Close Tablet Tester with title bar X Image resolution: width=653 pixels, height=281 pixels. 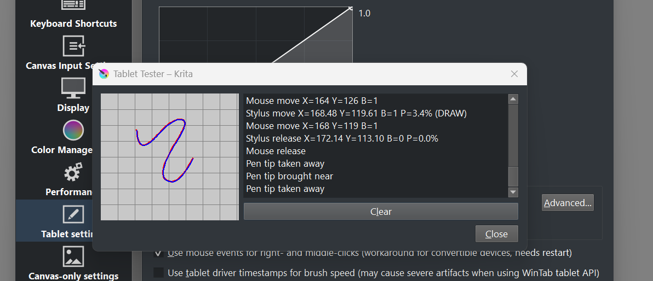pos(514,74)
